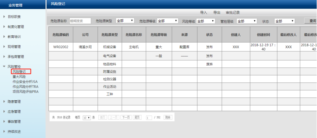Select the 一般 level cell
This screenshot has width=317, height=138.
[159, 56]
